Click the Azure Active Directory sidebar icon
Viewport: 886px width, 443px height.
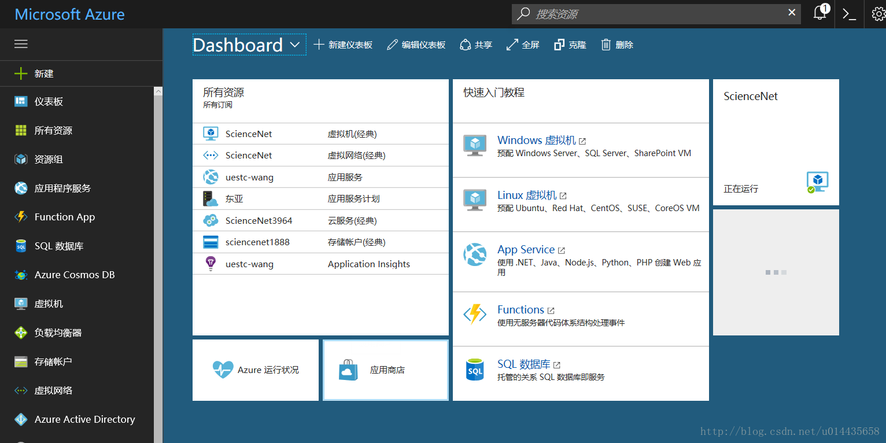point(21,419)
